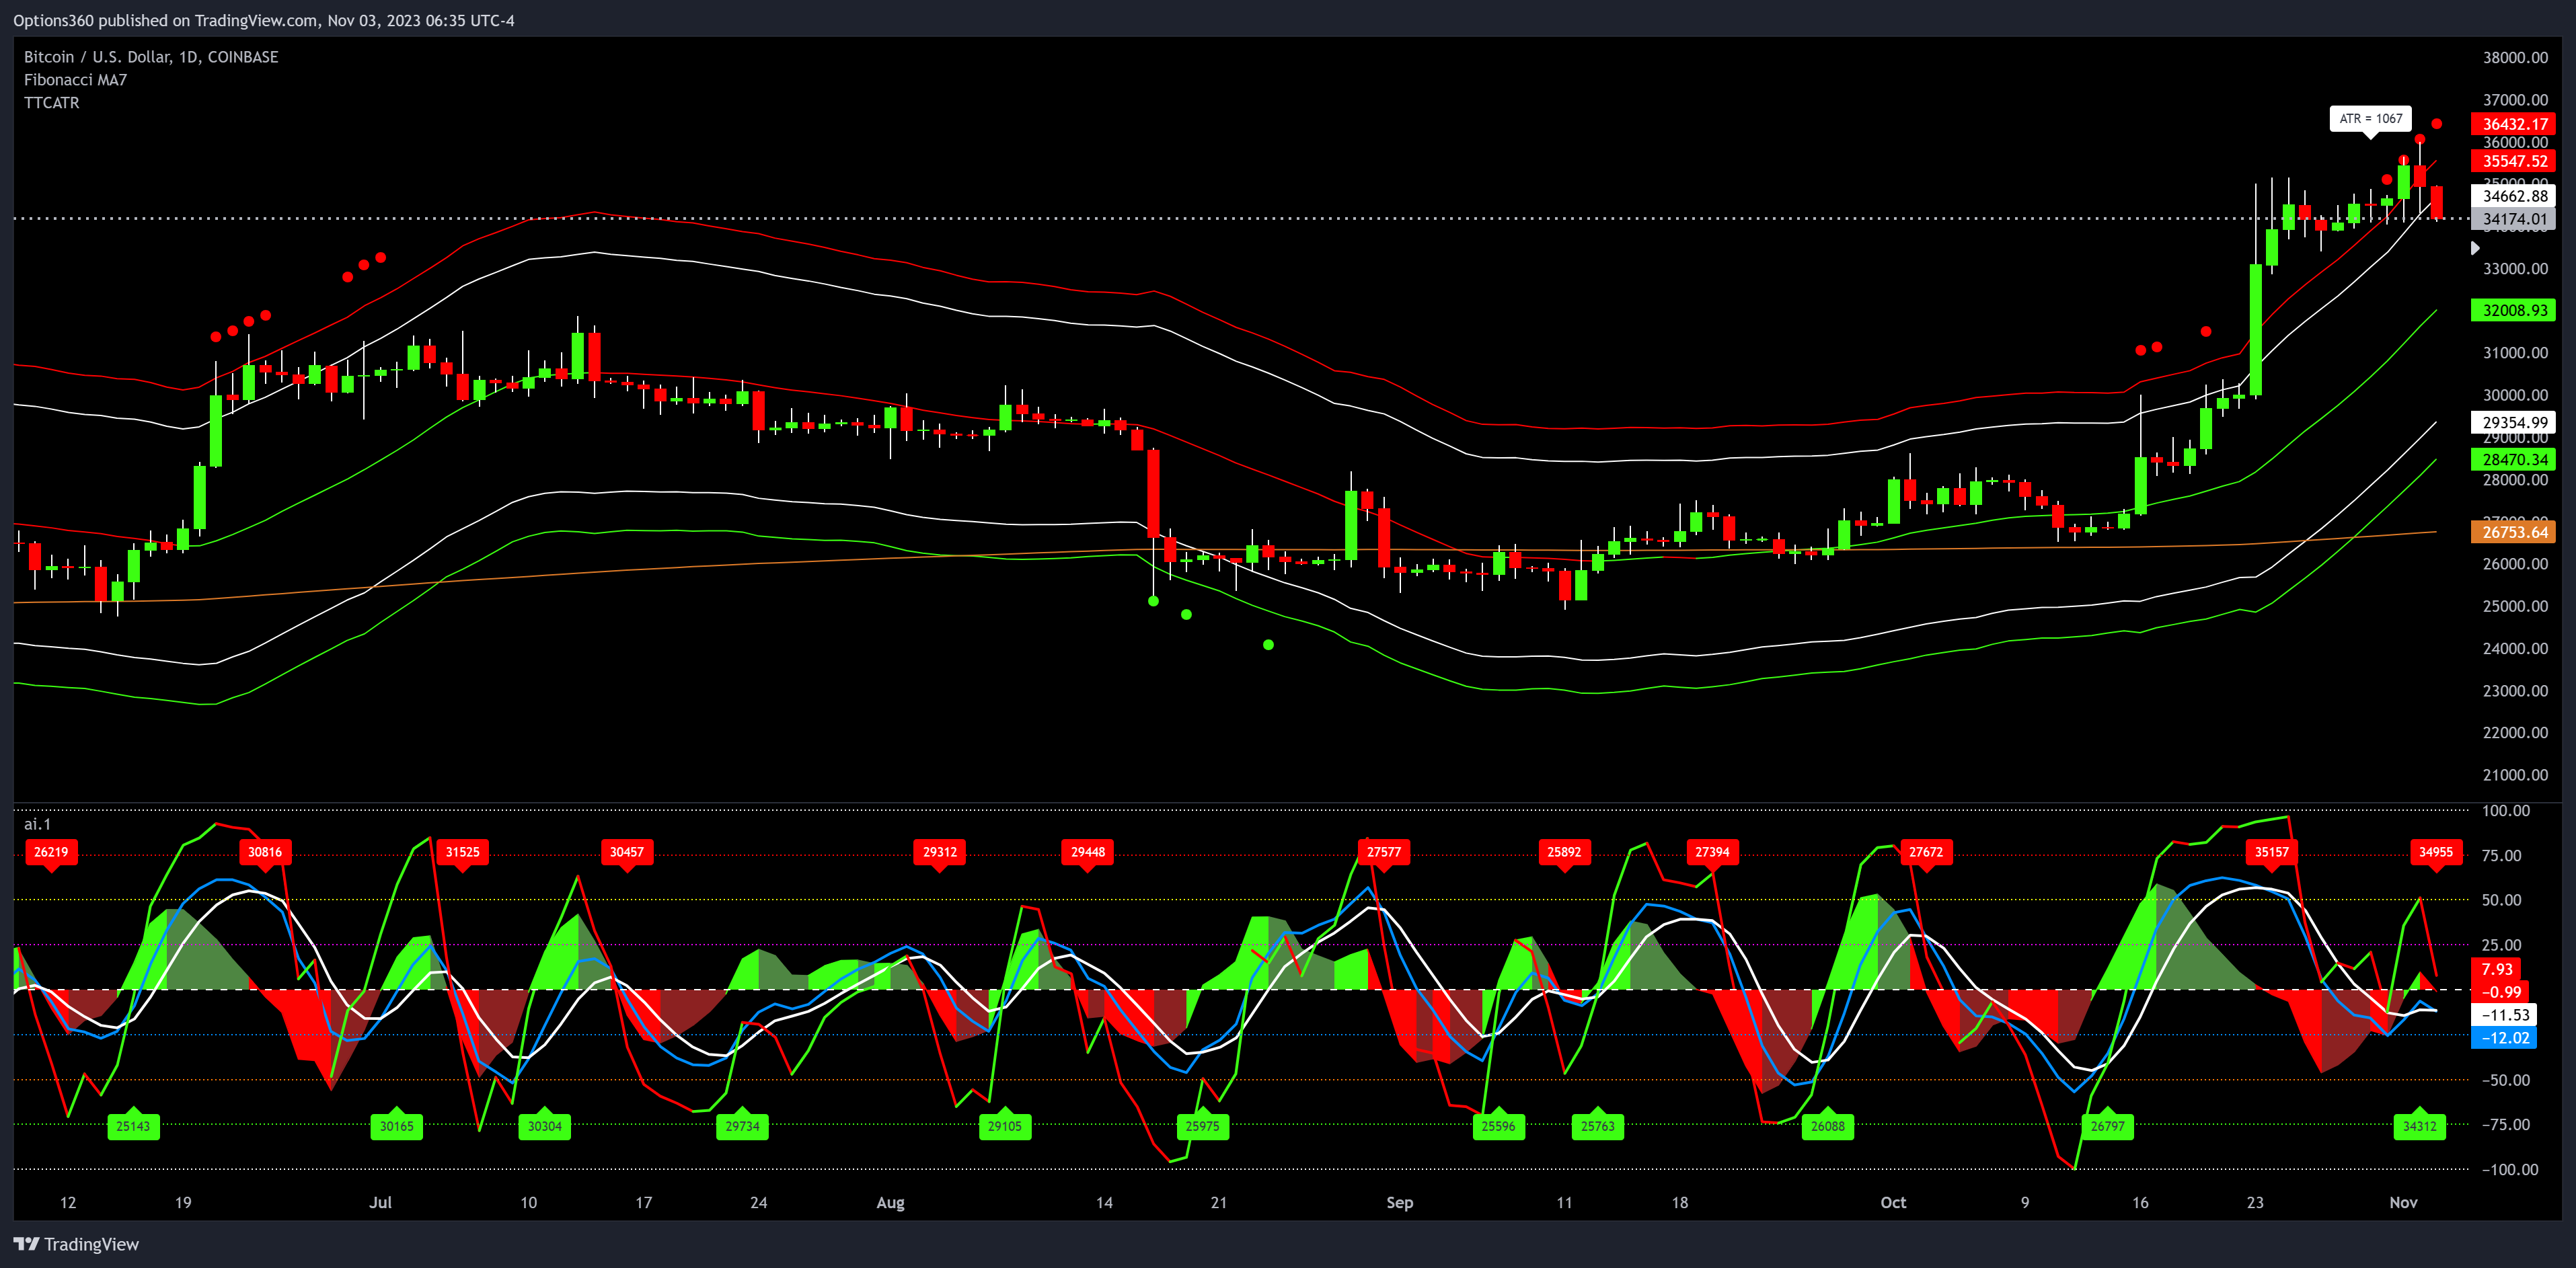Click the green 34312 signal label
Viewport: 2576px width, 1268px height.
[2420, 1126]
